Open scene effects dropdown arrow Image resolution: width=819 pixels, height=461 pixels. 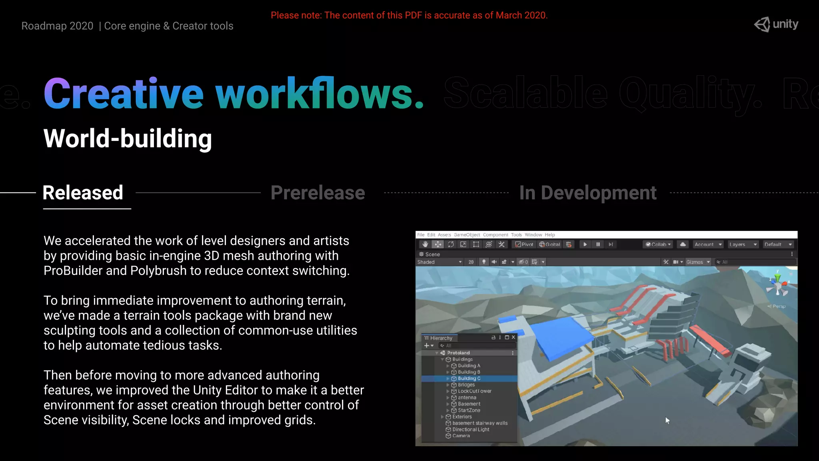[513, 262]
